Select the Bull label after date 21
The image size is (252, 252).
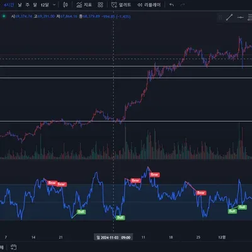click(81, 212)
